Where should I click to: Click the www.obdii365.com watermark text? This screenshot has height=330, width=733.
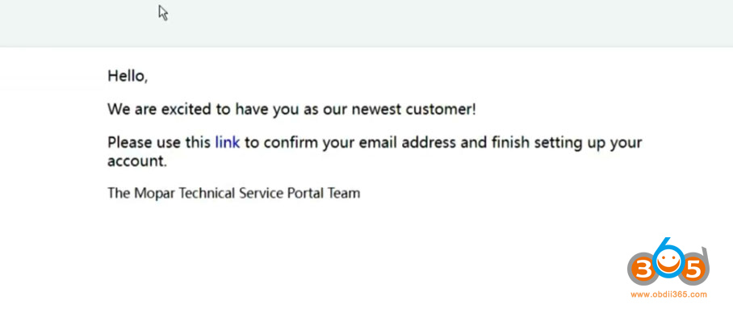[667, 294]
